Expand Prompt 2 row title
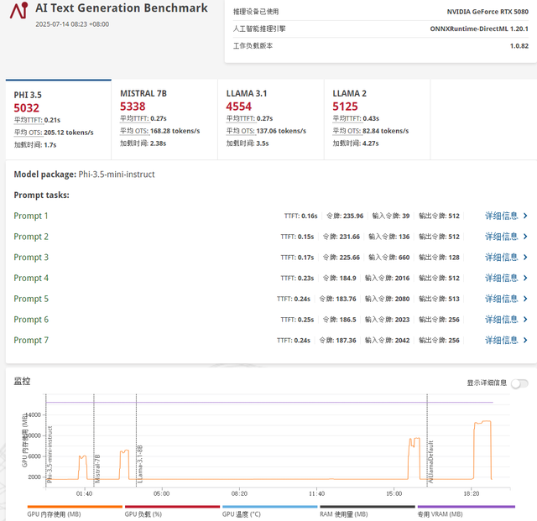 [31, 237]
